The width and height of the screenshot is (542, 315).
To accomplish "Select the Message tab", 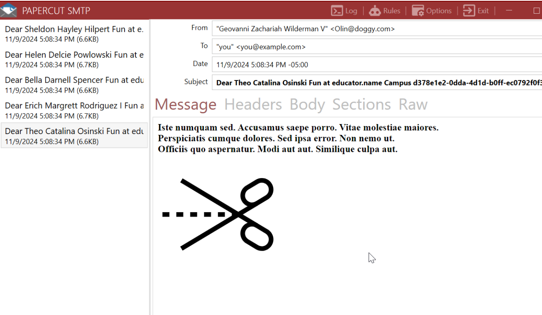I will (185, 105).
